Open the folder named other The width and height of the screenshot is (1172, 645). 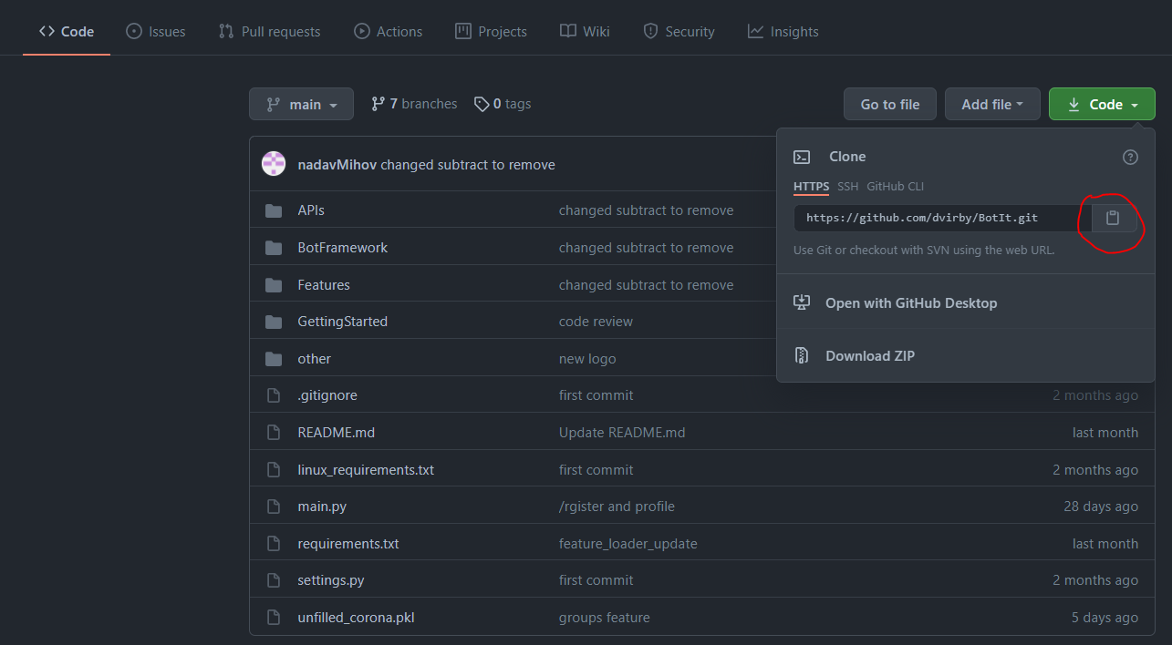pos(315,359)
